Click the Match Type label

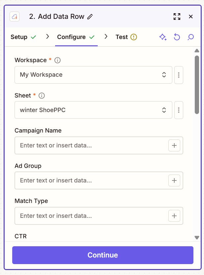click(x=31, y=201)
